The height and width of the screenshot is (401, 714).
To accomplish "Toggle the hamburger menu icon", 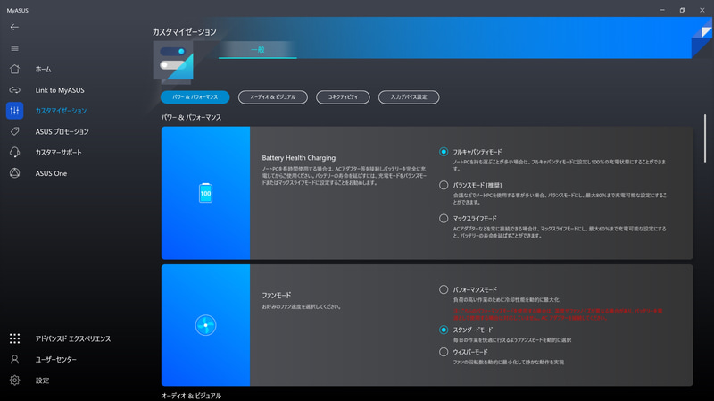I will point(14,48).
